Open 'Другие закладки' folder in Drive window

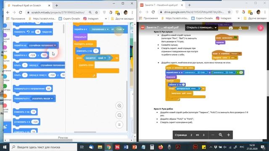pos(255,18)
